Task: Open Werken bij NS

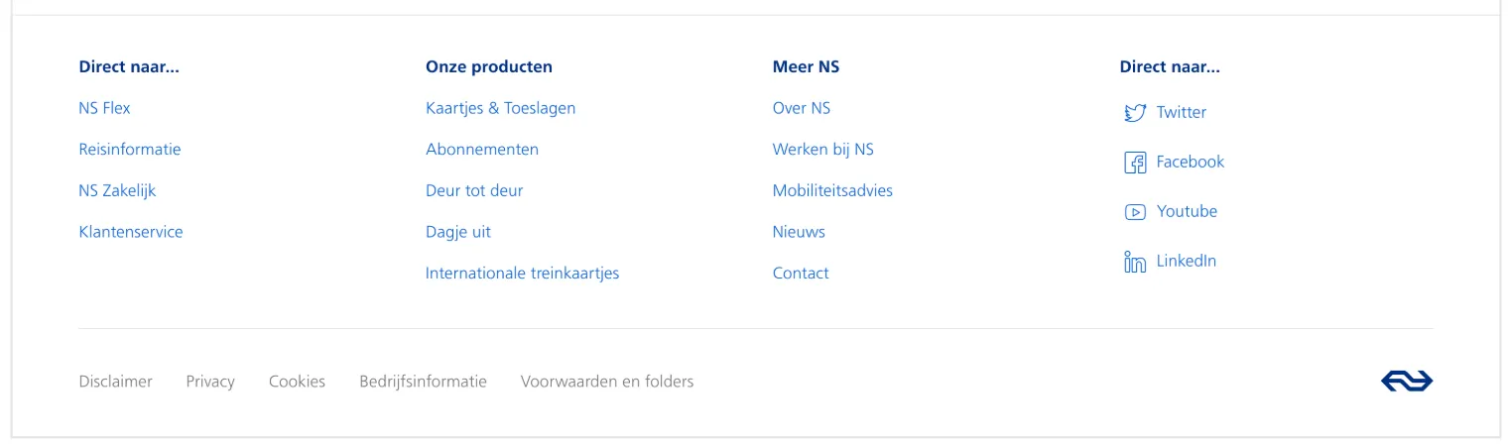Action: pyautogui.click(x=823, y=150)
